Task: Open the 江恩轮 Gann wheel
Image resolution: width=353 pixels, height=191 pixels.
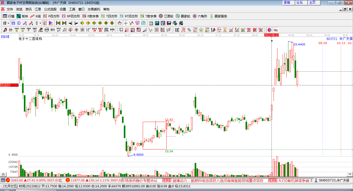Action: pyautogui.click(x=166, y=16)
